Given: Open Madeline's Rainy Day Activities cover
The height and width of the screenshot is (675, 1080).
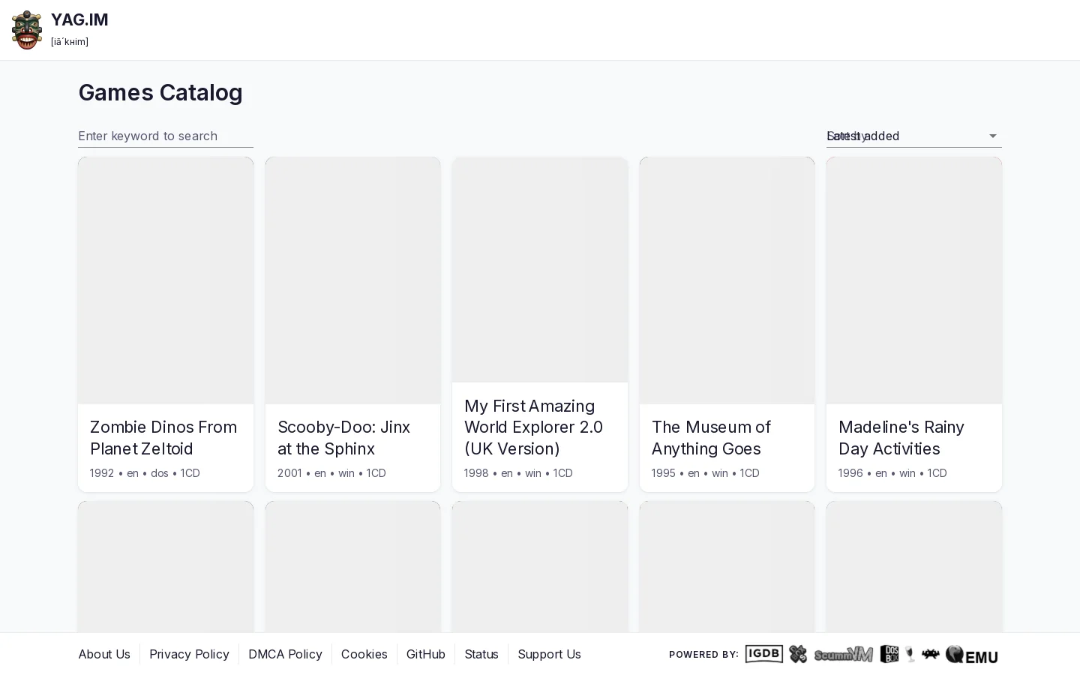Looking at the screenshot, I should [x=914, y=280].
